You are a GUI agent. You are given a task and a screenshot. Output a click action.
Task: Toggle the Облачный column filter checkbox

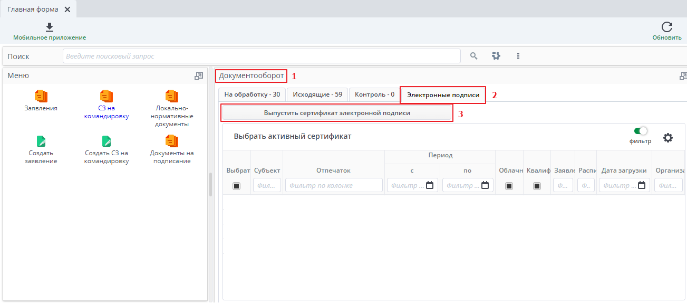point(509,186)
